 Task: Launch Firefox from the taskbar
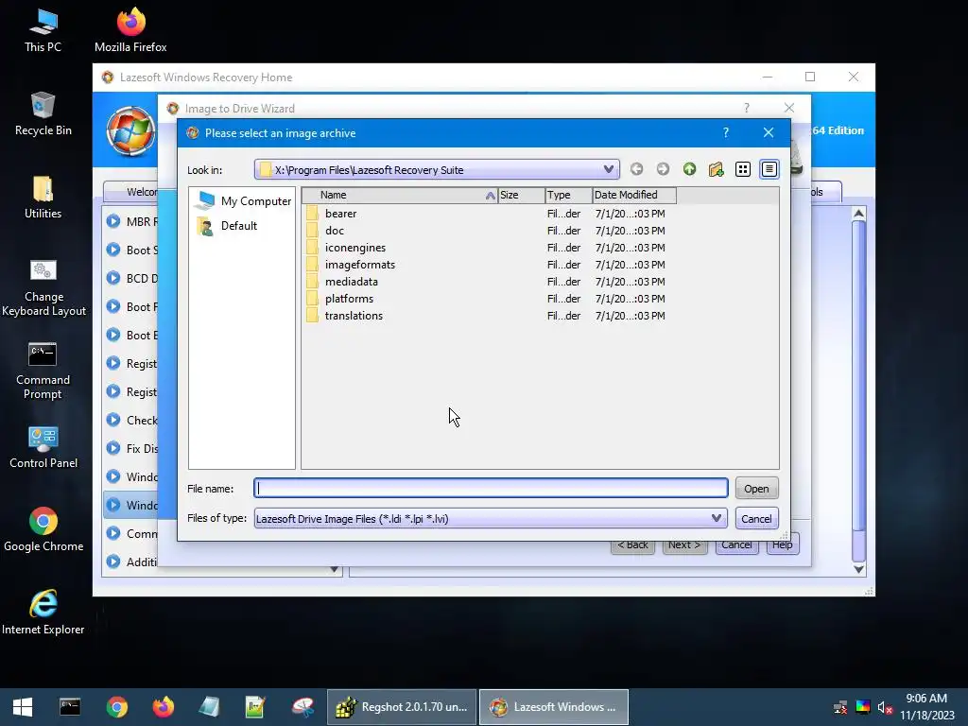click(163, 707)
